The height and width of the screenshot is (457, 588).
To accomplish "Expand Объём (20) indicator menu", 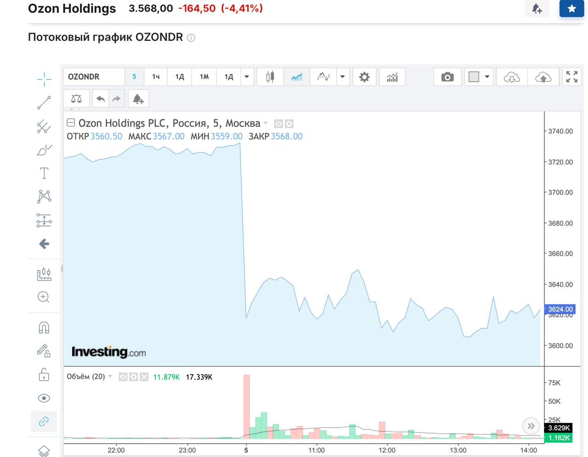I will 110,377.
